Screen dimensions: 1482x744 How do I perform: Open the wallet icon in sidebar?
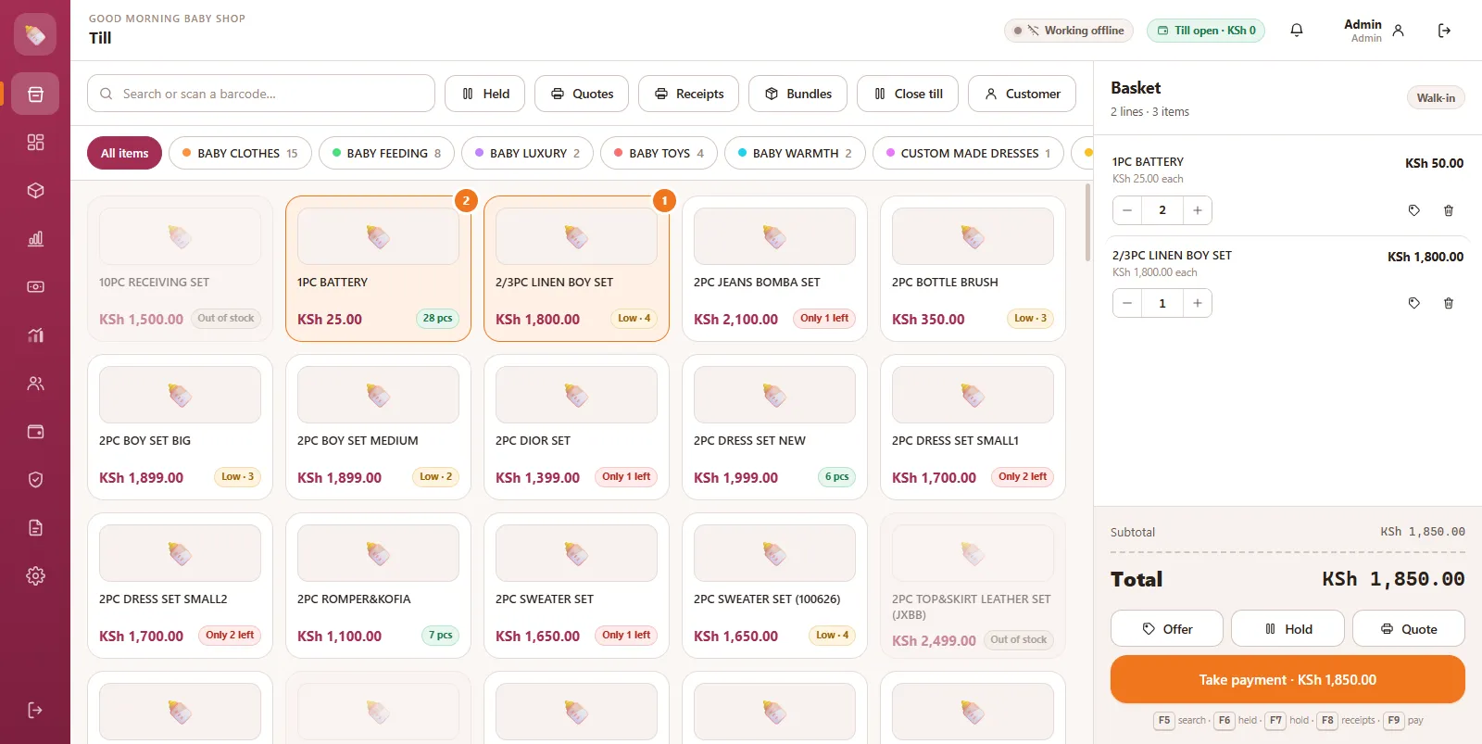[35, 431]
